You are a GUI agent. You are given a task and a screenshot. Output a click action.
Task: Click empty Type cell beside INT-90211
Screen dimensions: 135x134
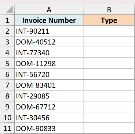pos(109,31)
